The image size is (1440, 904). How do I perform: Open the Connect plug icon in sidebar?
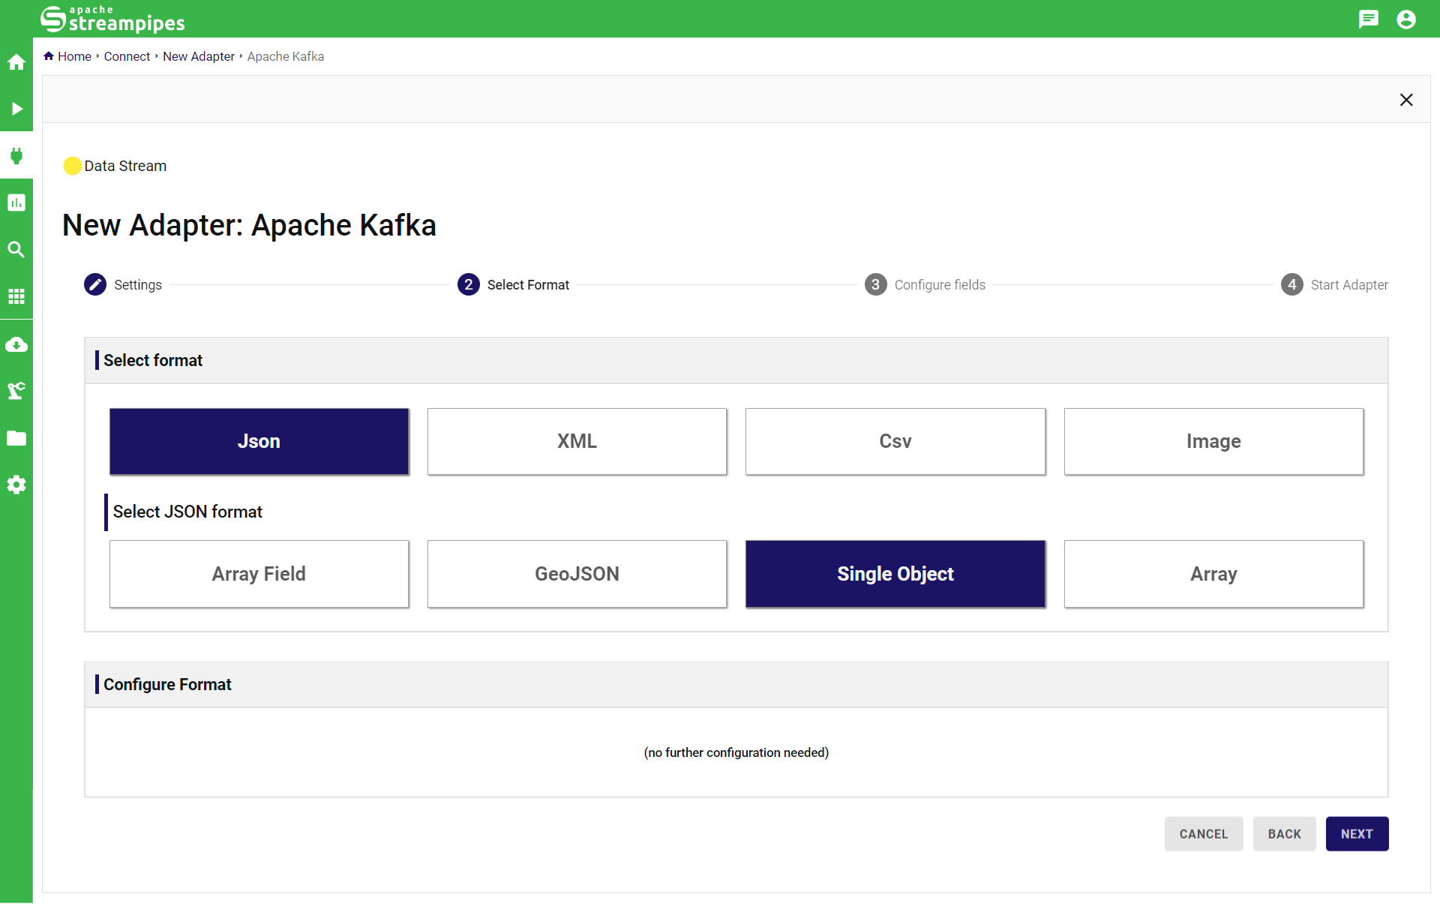click(x=16, y=156)
